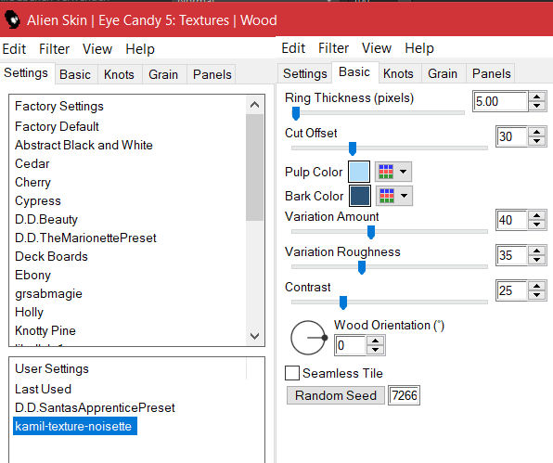This screenshot has width=553, height=463.
Task: Increase Cut Offset with up arrow
Action: (537, 133)
